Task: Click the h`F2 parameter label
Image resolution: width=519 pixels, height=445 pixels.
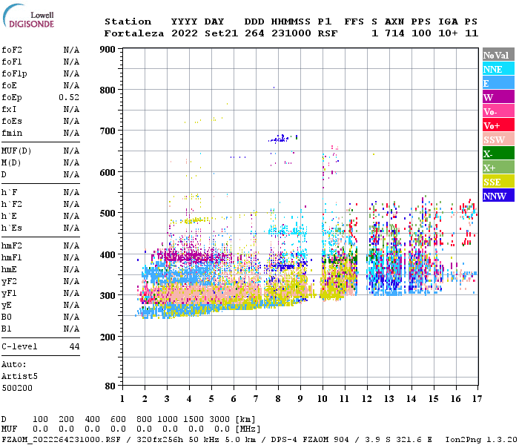Action: [x=12, y=204]
